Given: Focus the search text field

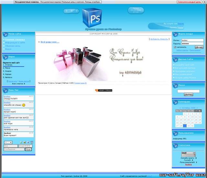Looking at the screenshot, I should (188, 91).
